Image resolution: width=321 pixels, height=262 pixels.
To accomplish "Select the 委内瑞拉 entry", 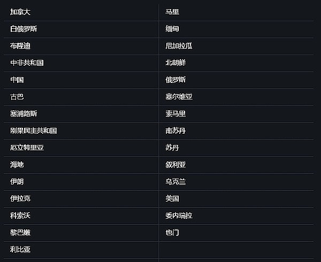I will 179,216.
